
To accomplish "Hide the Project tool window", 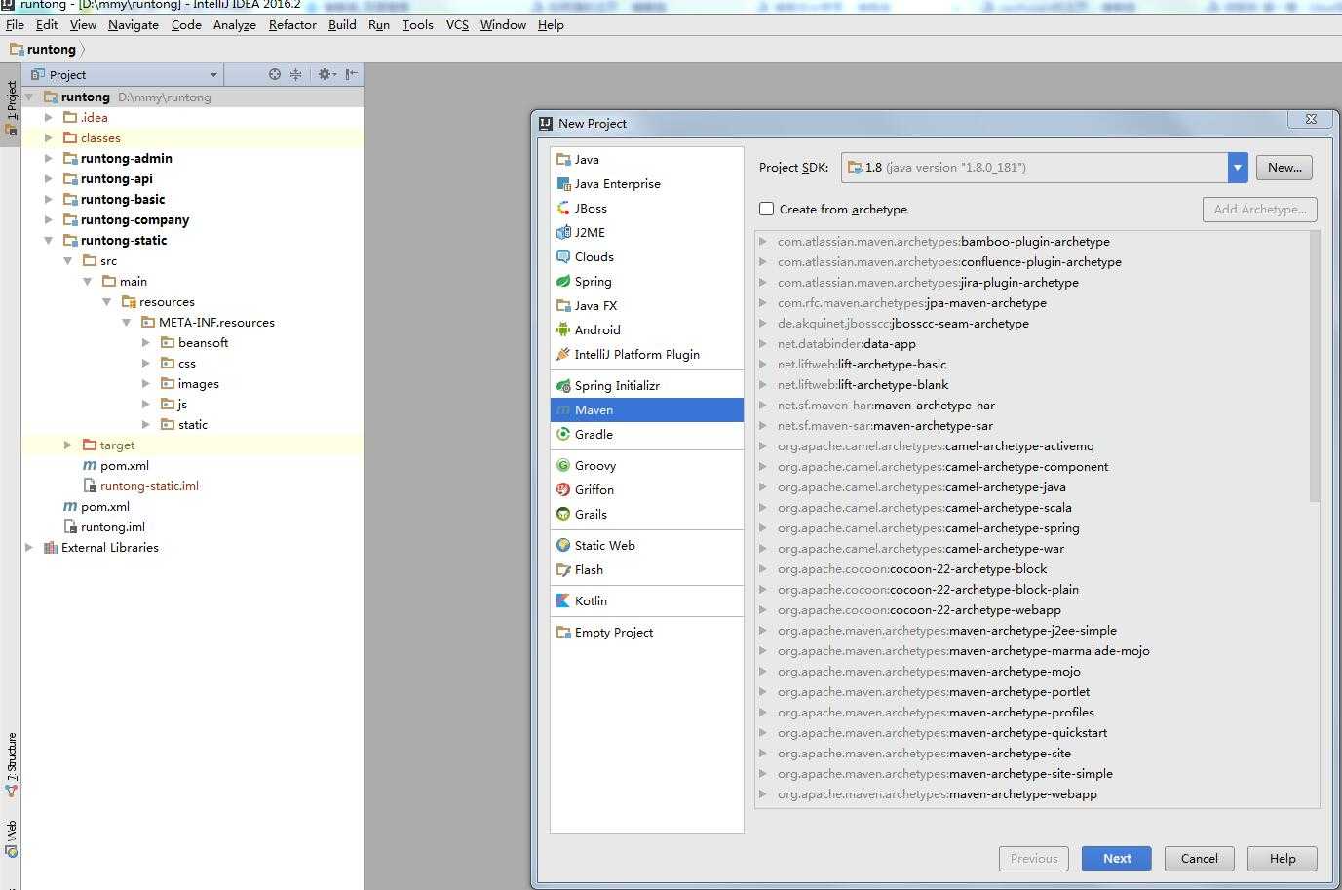I will pyautogui.click(x=352, y=74).
